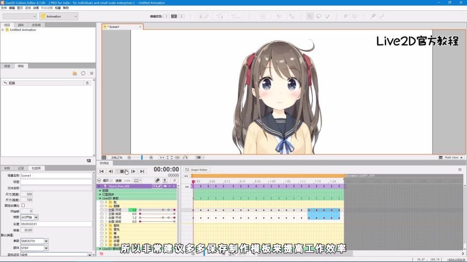This screenshot has height=262, width=467.
Task: Click the eraser icon in timeline toolbar
Action: point(157,181)
